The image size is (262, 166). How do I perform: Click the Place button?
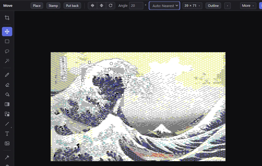(37, 6)
